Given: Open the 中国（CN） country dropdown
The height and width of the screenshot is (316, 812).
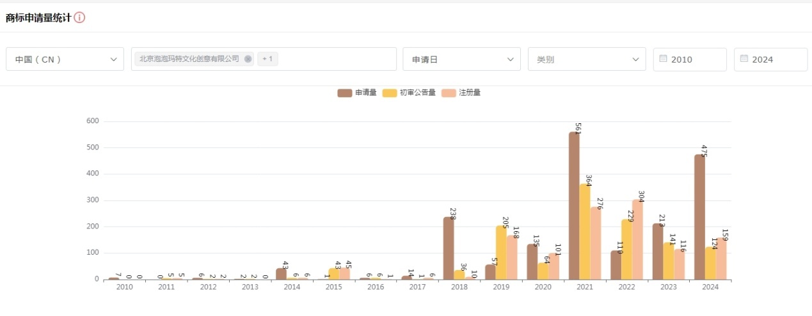Looking at the screenshot, I should pos(65,59).
